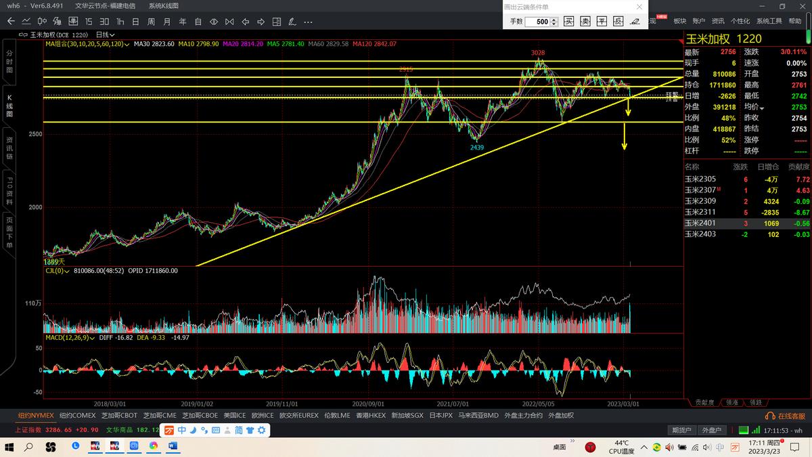Viewport: 812px width, 457px height.
Task: Open the 账户 menu
Action: click(699, 21)
